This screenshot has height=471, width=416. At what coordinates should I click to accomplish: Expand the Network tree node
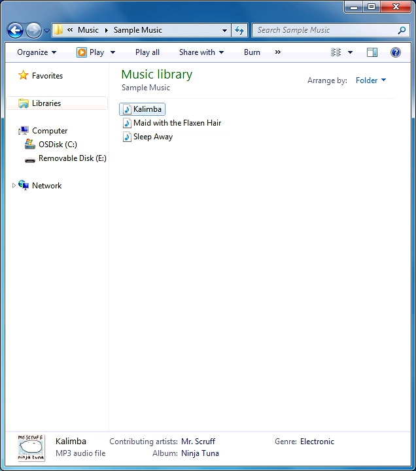coord(14,186)
